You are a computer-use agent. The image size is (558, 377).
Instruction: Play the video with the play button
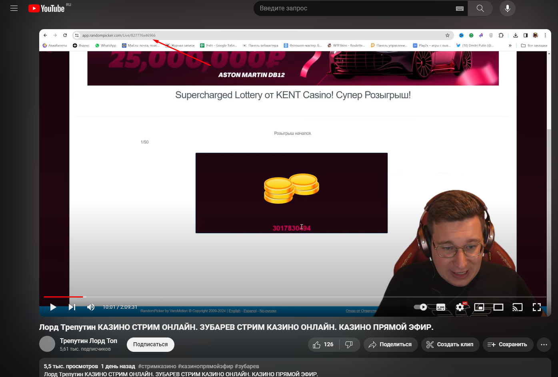(53, 307)
